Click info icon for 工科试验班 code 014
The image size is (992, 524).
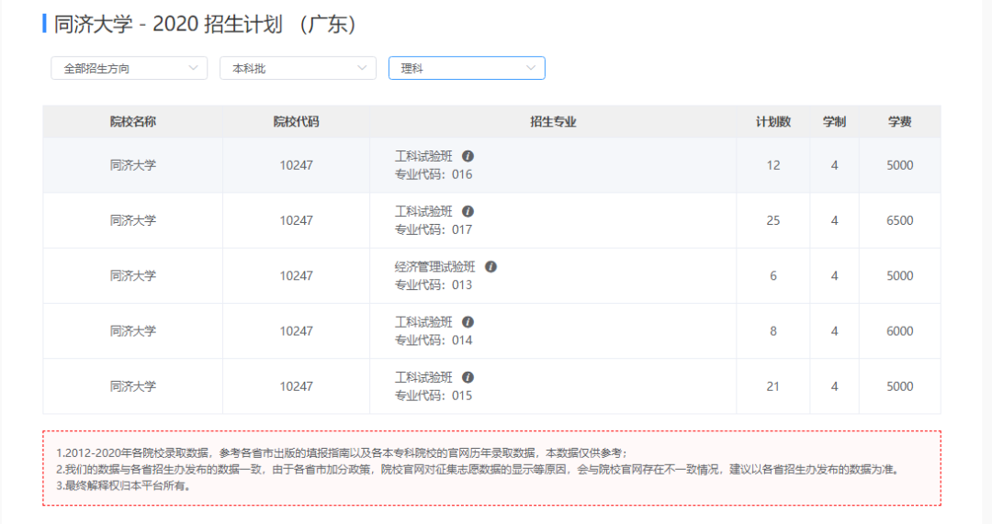[x=468, y=322]
